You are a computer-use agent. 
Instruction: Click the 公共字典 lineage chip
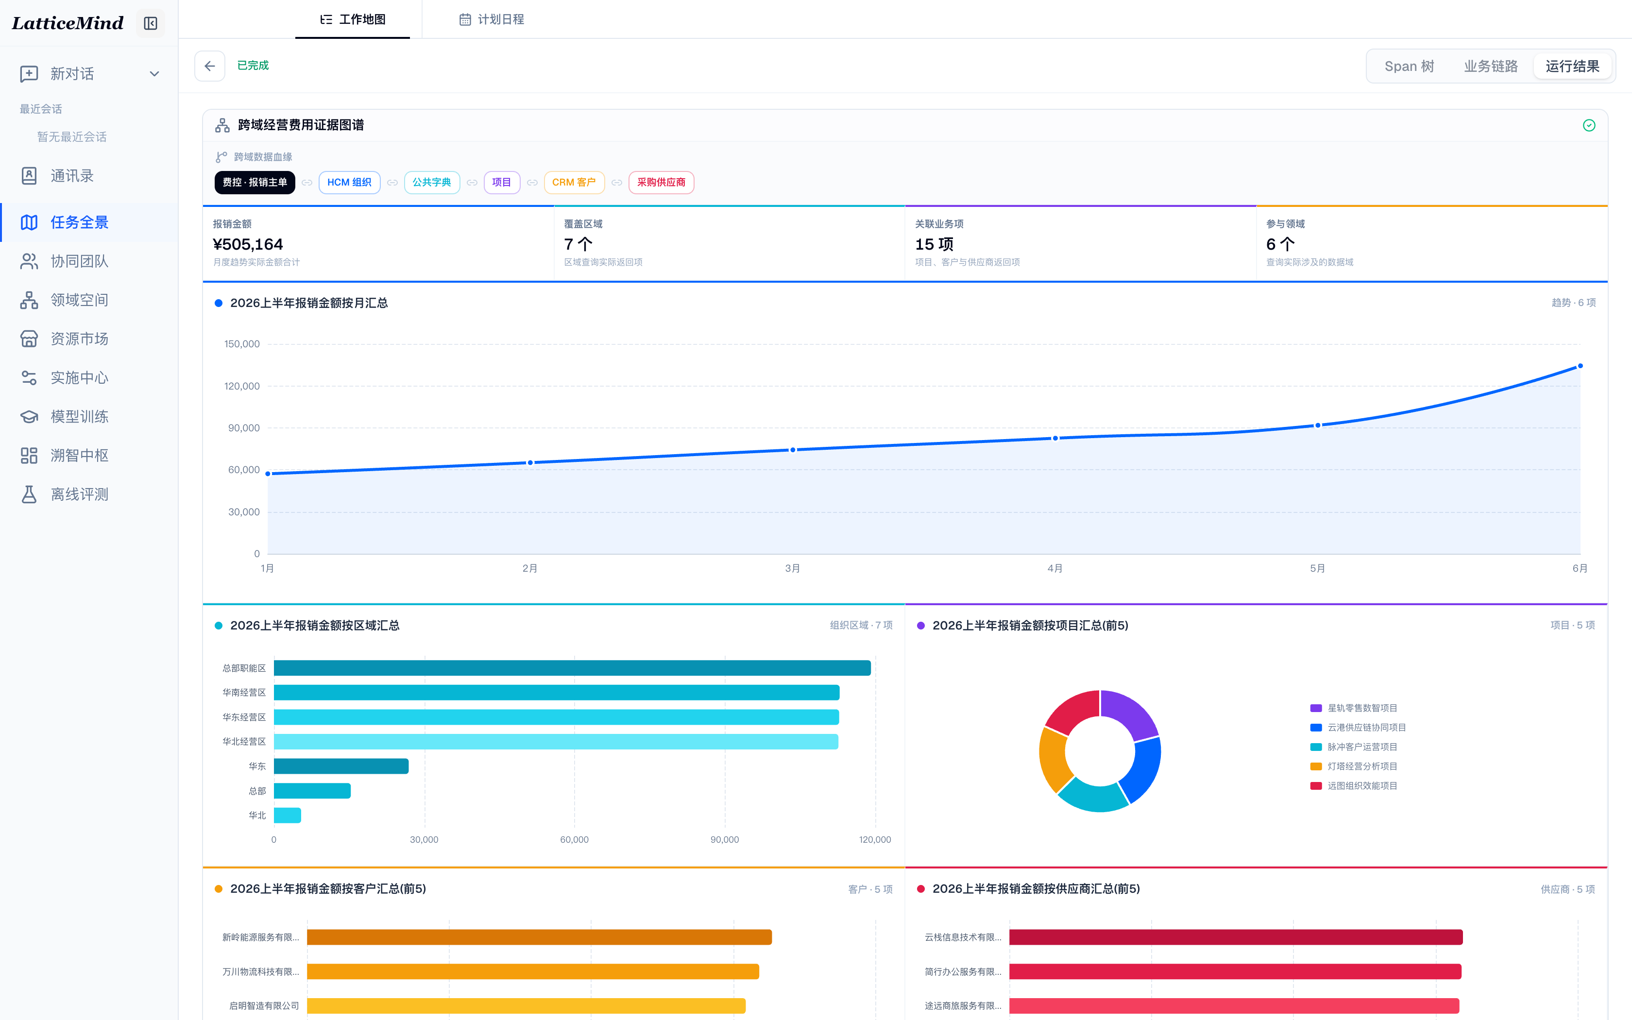coord(432,182)
